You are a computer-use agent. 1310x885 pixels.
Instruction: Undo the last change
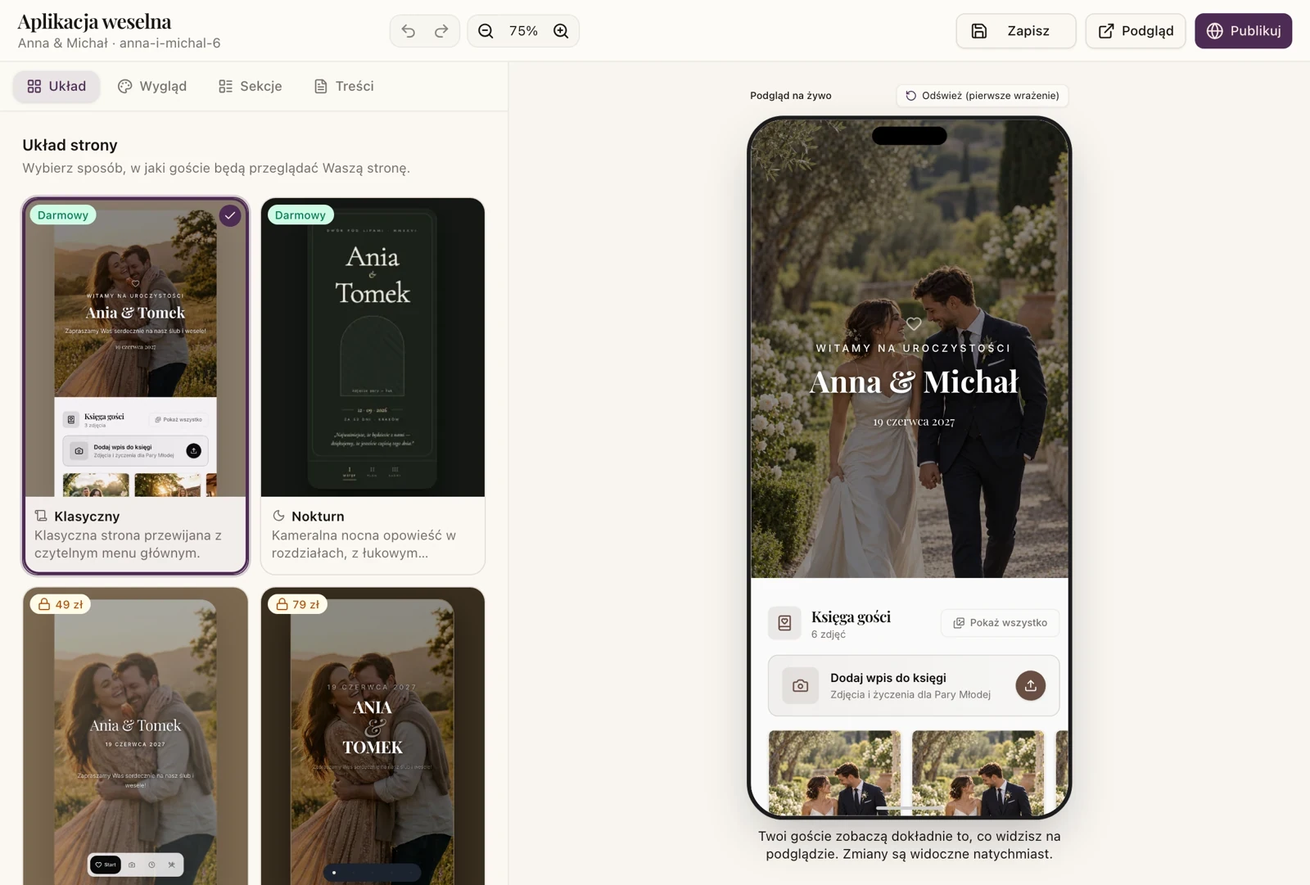pos(409,31)
